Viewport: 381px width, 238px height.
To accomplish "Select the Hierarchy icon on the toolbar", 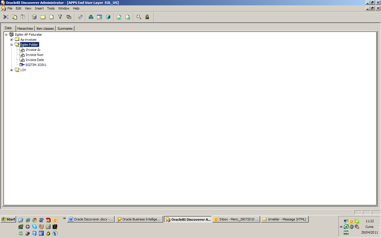I will pyautogui.click(x=91, y=17).
